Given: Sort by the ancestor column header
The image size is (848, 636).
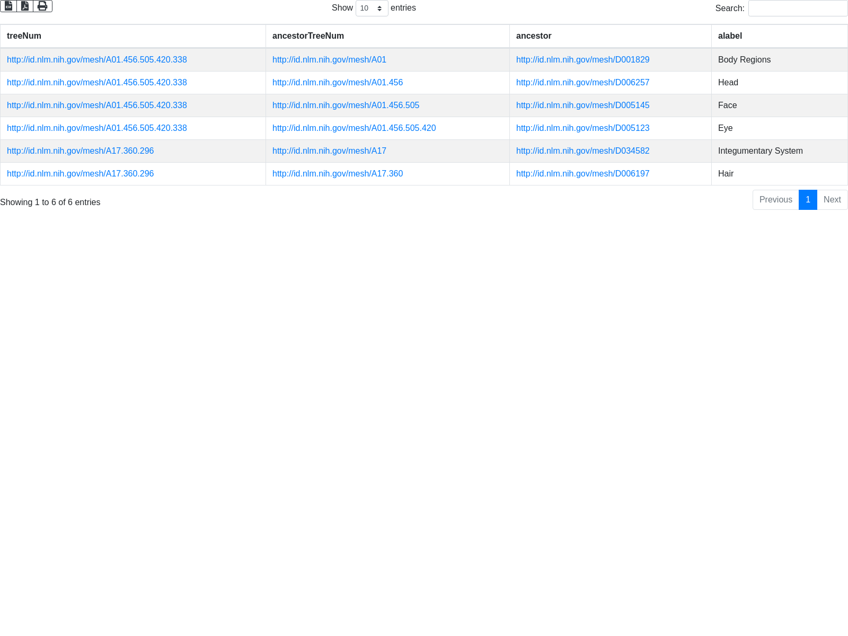Looking at the screenshot, I should pos(534,36).
